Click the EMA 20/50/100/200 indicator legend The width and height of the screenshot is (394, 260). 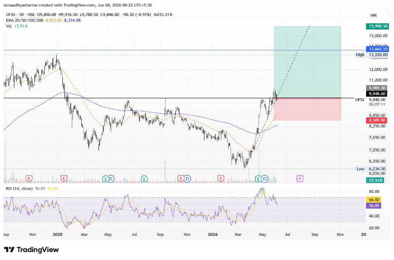point(25,20)
